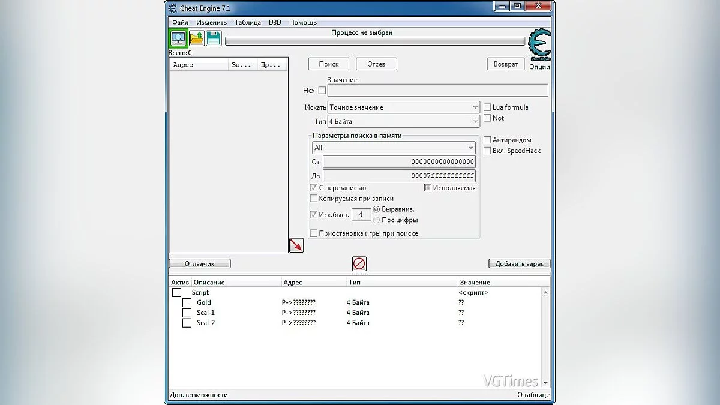This screenshot has height=405, width=720.
Task: Click the Seal-2 row ?? value
Action: click(461, 323)
